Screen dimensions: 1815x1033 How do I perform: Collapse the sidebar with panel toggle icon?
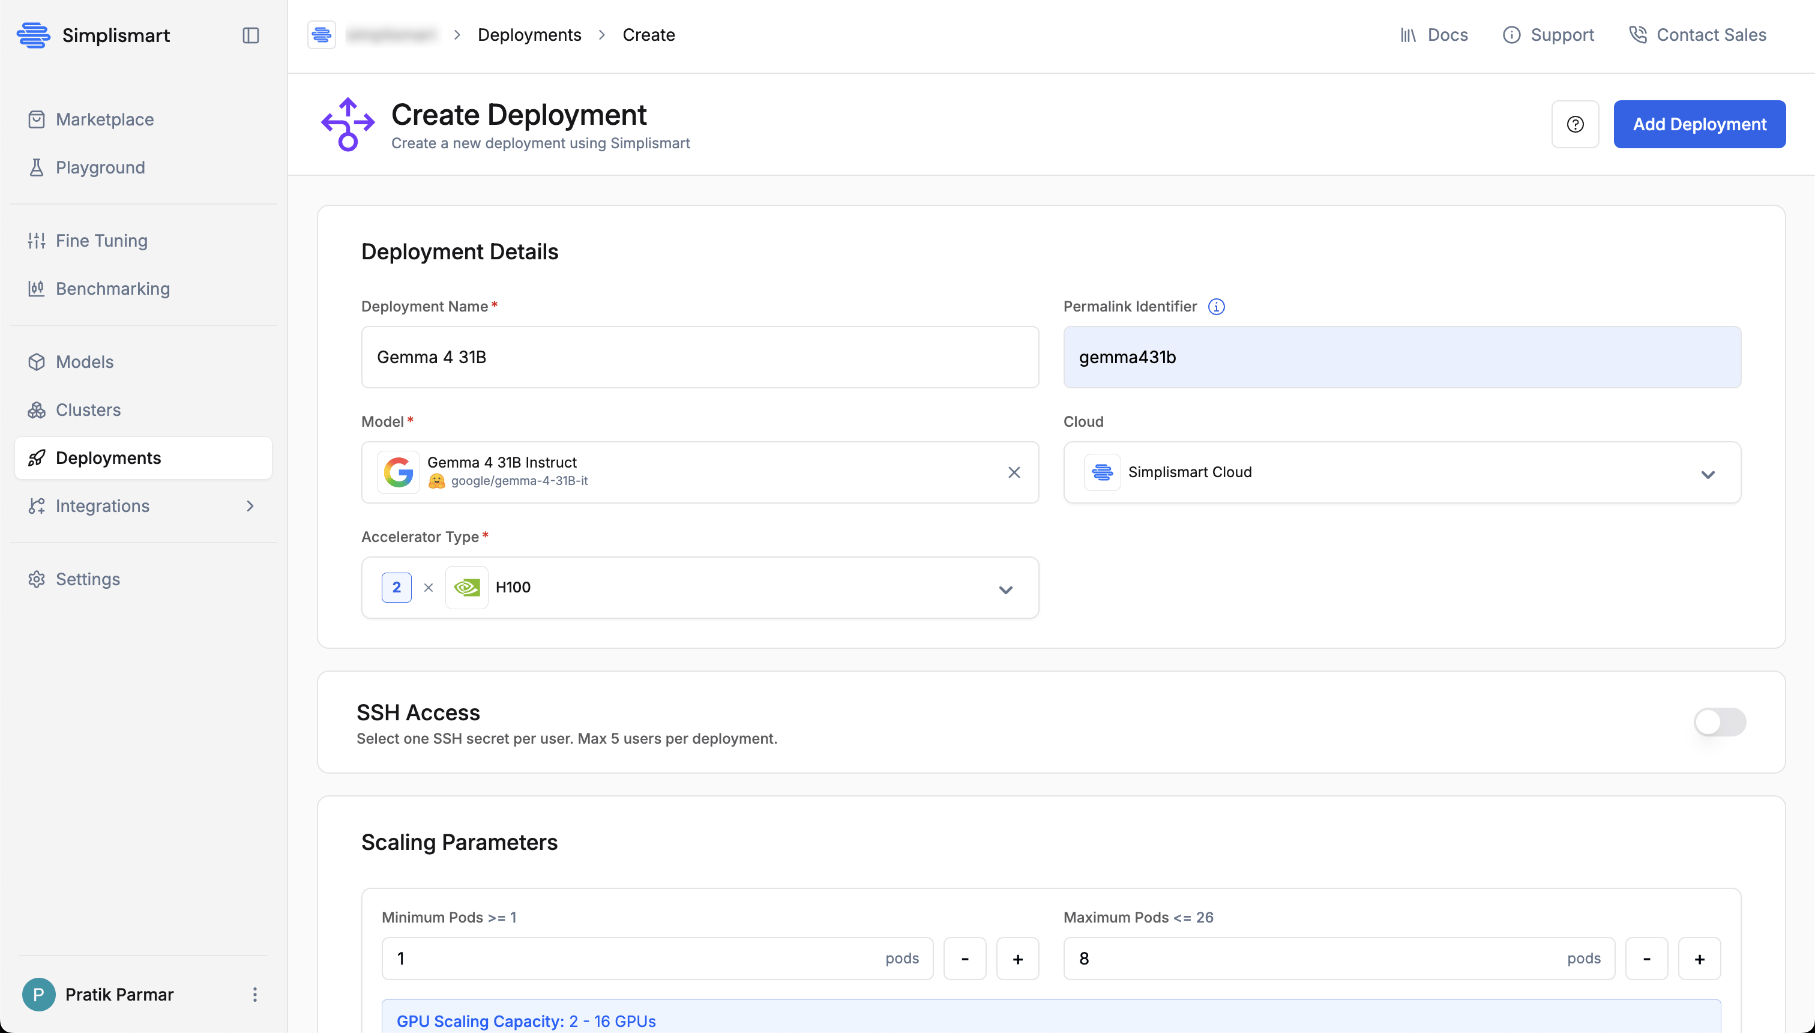(250, 35)
